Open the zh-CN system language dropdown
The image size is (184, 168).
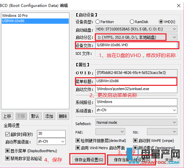click(136, 110)
